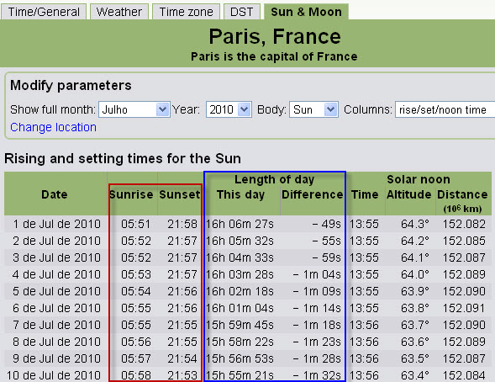Expand the month dropdown showing Julho
The height and width of the screenshot is (382, 495).
[x=134, y=109]
